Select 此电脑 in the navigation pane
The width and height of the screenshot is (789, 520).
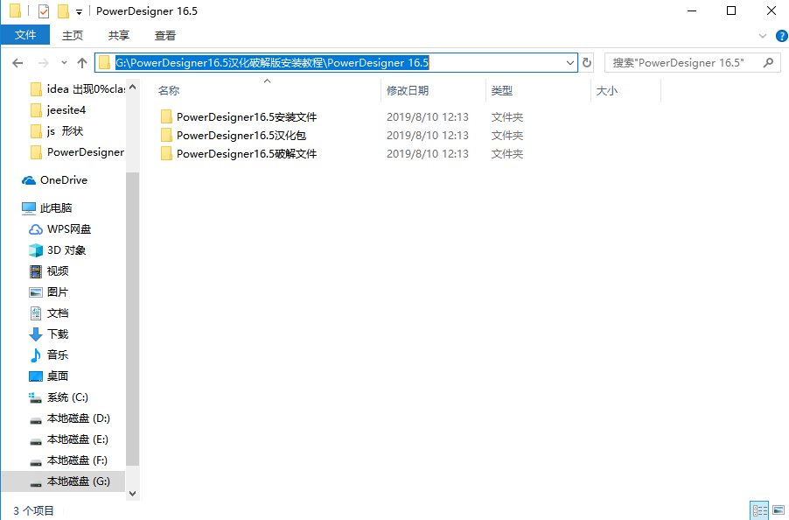[46, 207]
